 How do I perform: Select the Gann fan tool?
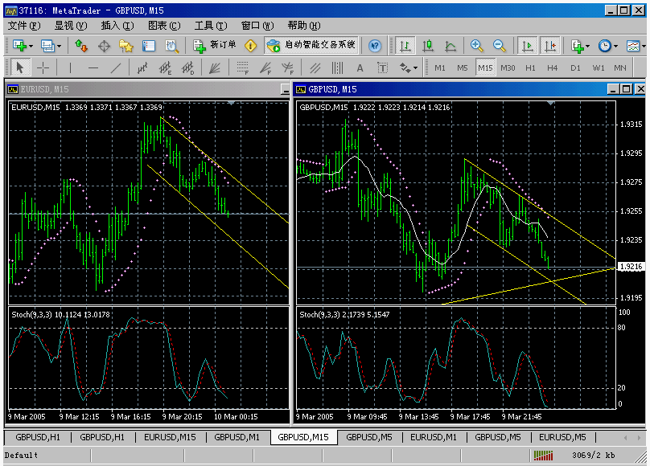pos(215,67)
